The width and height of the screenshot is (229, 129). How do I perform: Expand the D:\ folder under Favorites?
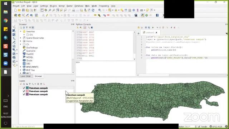click(x=24, y=35)
